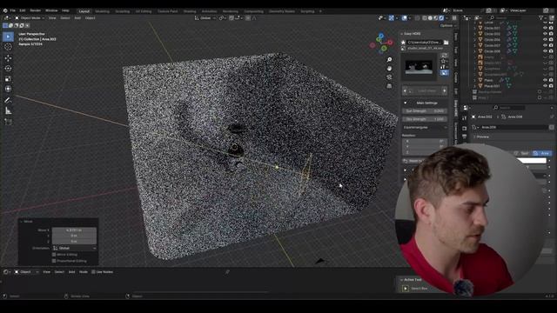
Task: Adjust the Sky Strength slider
Action: [x=425, y=119]
